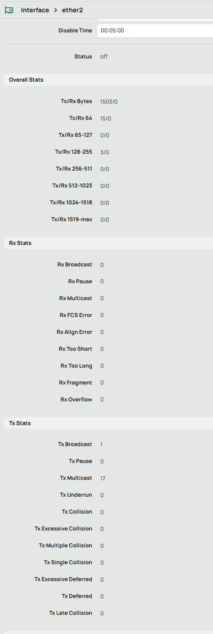
Task: Select the Tx Multicast value 17
Action: (103, 478)
